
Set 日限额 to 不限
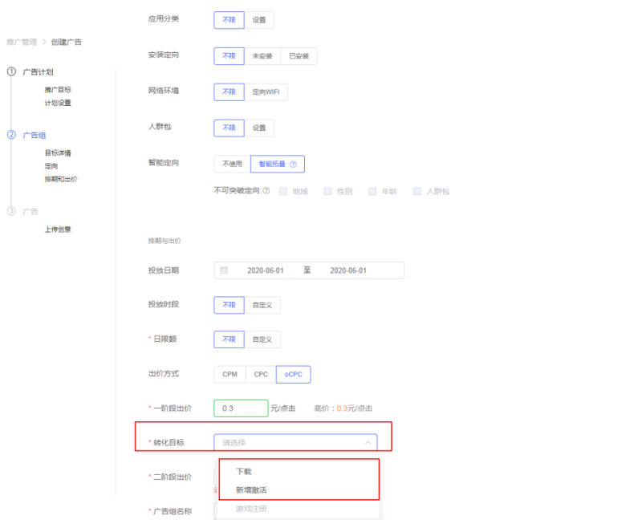(229, 339)
